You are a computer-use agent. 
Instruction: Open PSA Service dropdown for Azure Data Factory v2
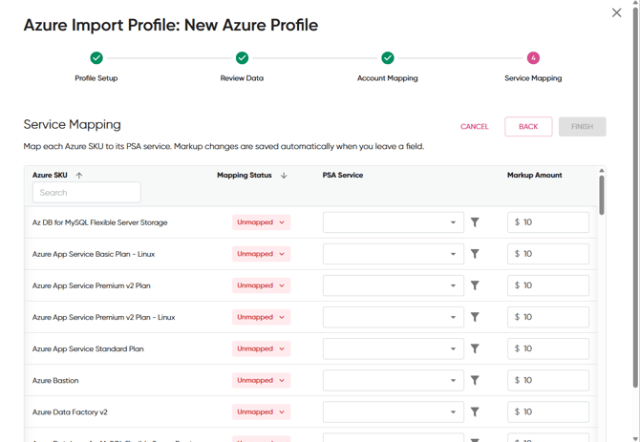[393, 411]
